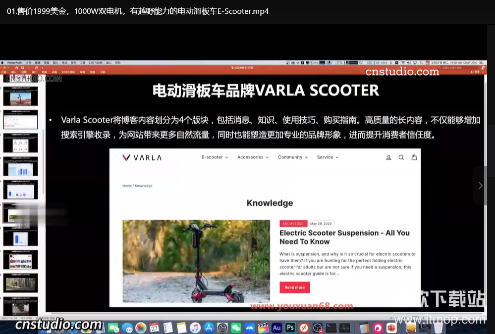Open the App Store dock icon

209,328
